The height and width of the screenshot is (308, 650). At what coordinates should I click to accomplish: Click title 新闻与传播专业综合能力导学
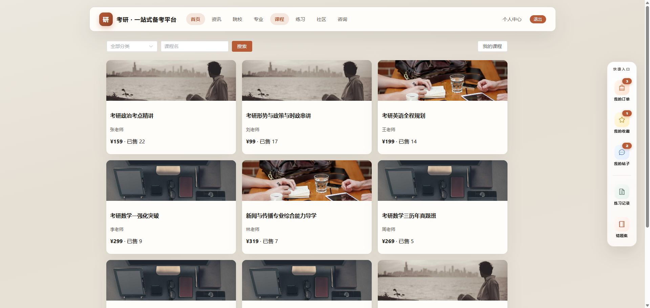281,216
